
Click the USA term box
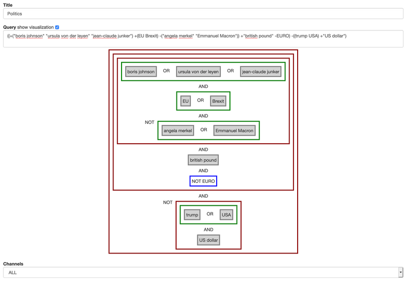point(226,215)
